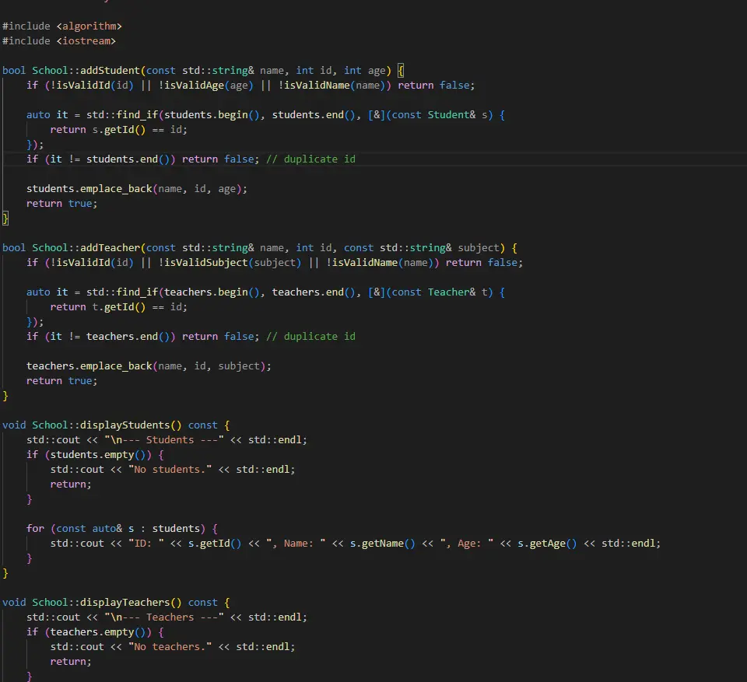The height and width of the screenshot is (682, 747).
Task: Click the #include <algorithm> line
Action: pyautogui.click(x=62, y=26)
